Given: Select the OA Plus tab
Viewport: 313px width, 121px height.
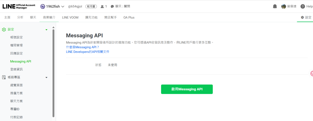Looking at the screenshot, I should tap(129, 18).
